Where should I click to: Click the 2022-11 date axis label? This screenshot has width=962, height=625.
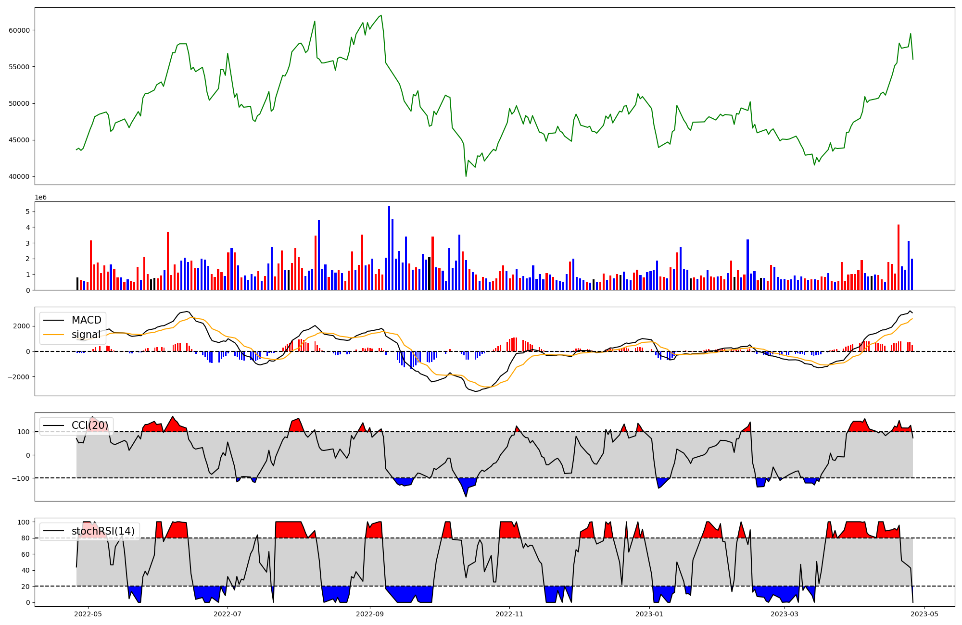point(509,614)
